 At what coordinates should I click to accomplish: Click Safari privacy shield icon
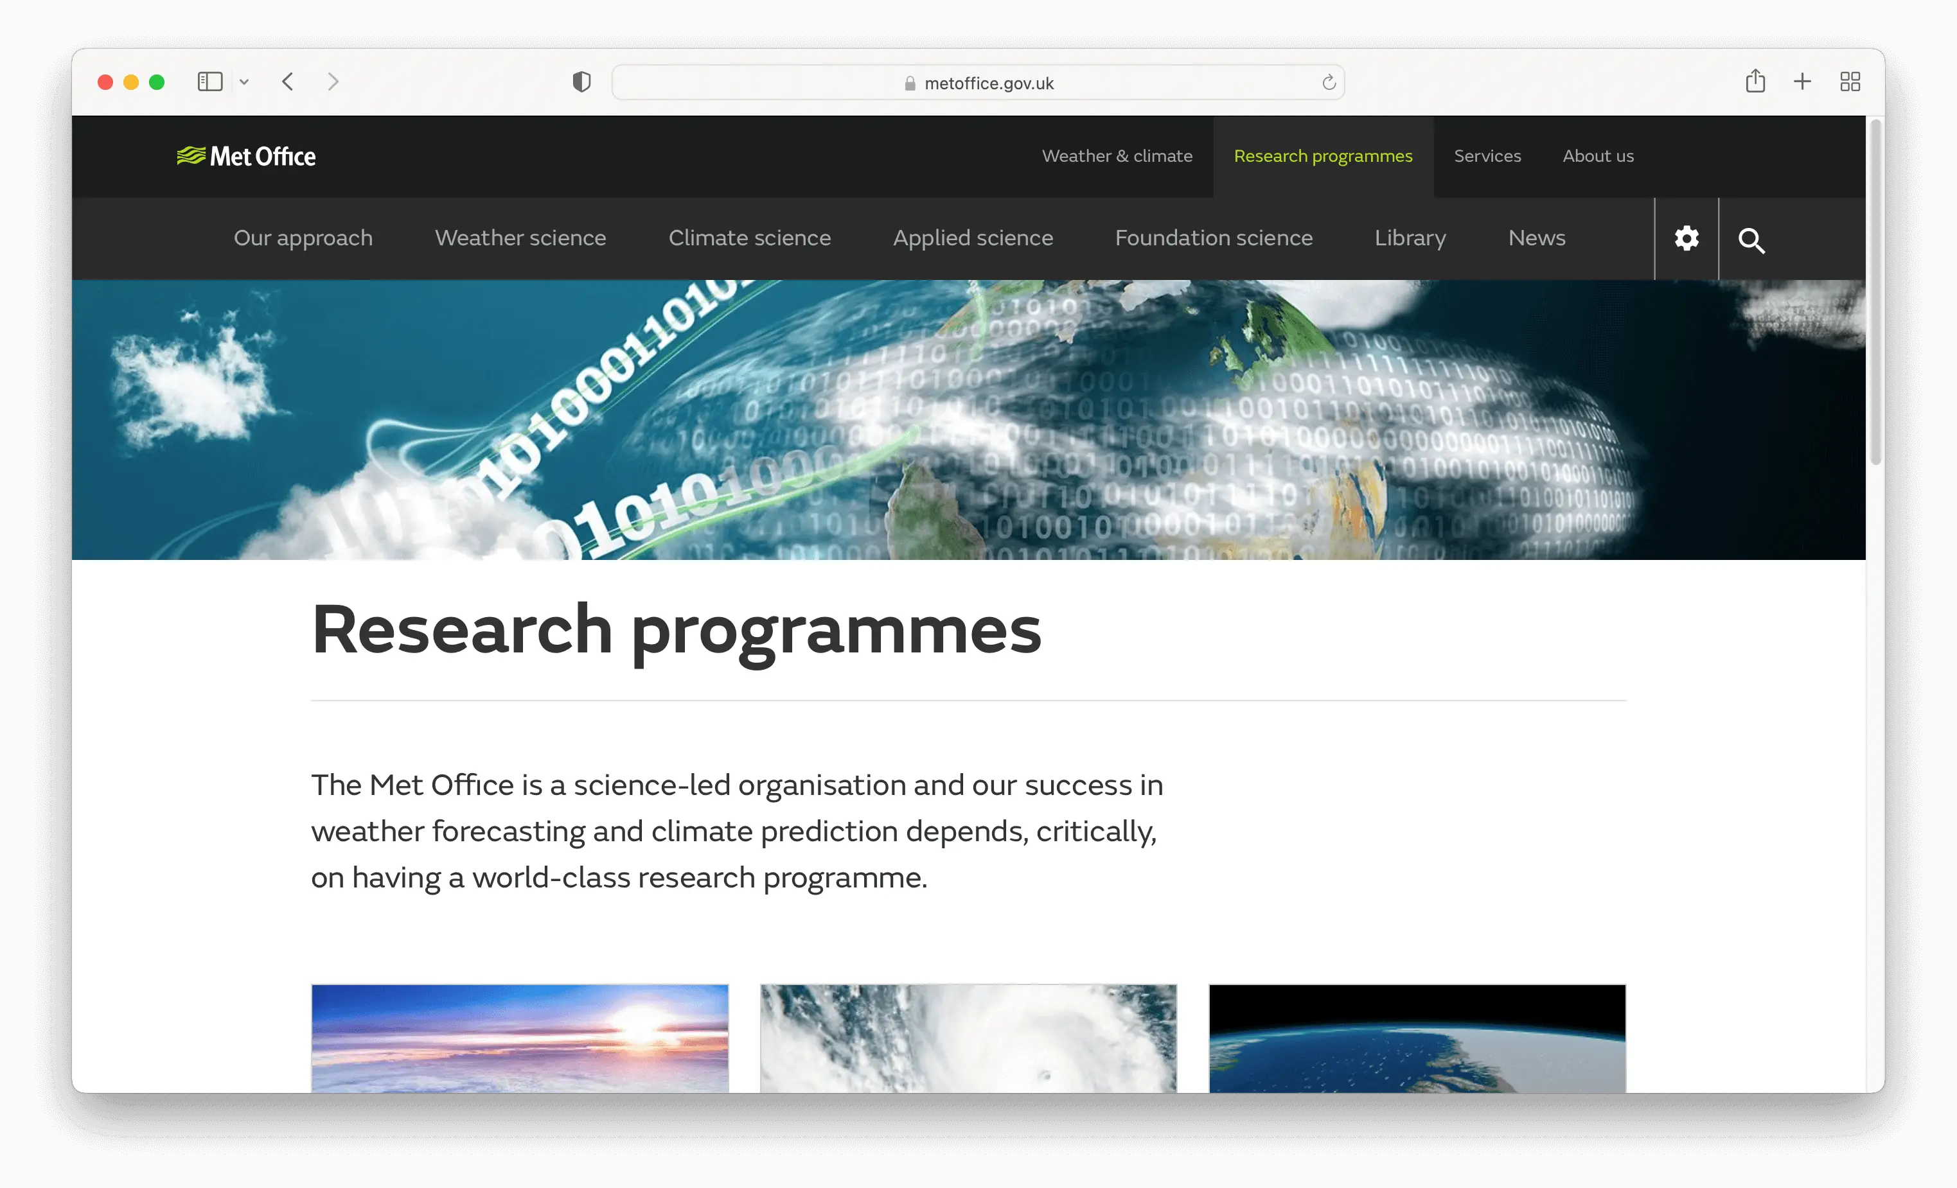[x=581, y=82]
